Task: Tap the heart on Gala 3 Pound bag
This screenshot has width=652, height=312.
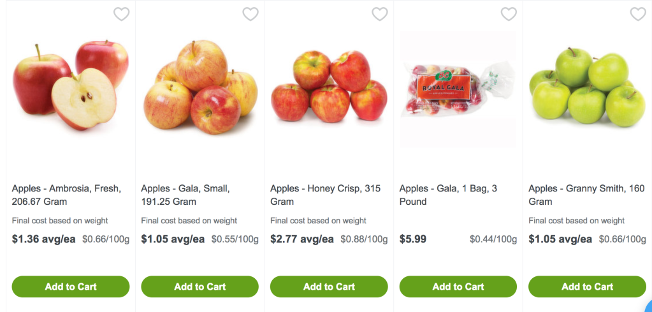Action: [509, 14]
